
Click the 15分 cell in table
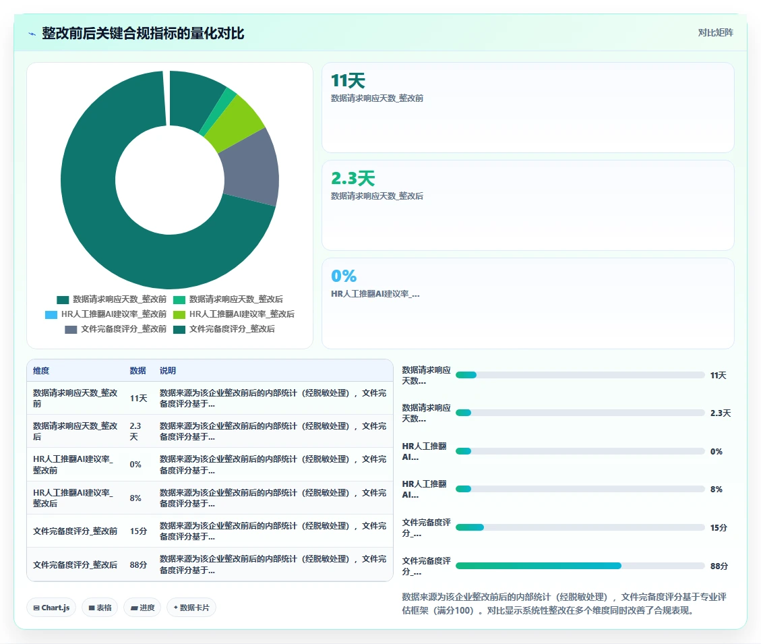coord(138,531)
